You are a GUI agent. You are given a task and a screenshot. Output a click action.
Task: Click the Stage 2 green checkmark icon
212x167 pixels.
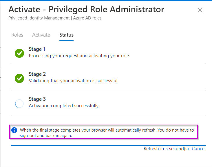(x=19, y=78)
